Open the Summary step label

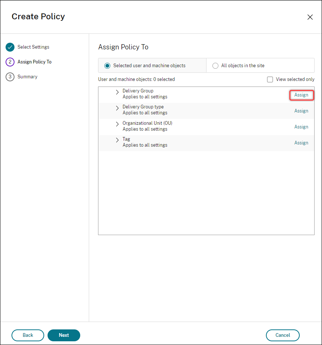pyautogui.click(x=27, y=77)
